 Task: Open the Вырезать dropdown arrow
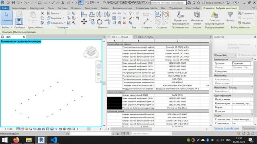tap(63, 18)
